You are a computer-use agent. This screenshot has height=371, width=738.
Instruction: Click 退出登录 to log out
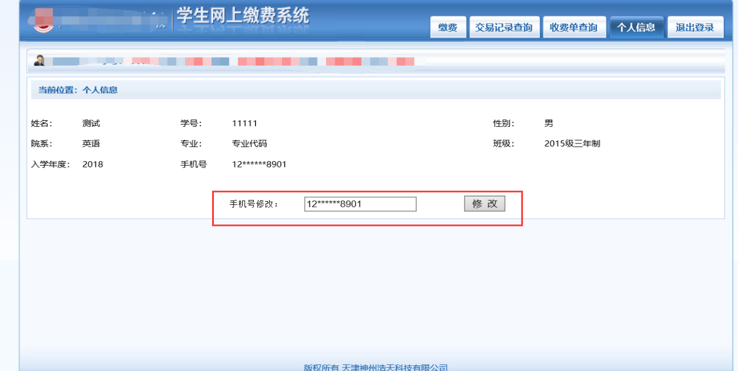point(694,28)
